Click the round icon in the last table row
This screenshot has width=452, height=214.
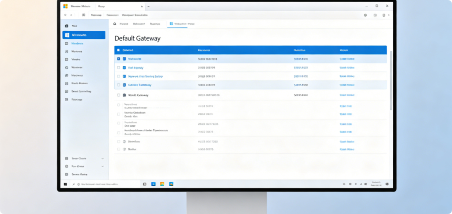[x=124, y=149]
